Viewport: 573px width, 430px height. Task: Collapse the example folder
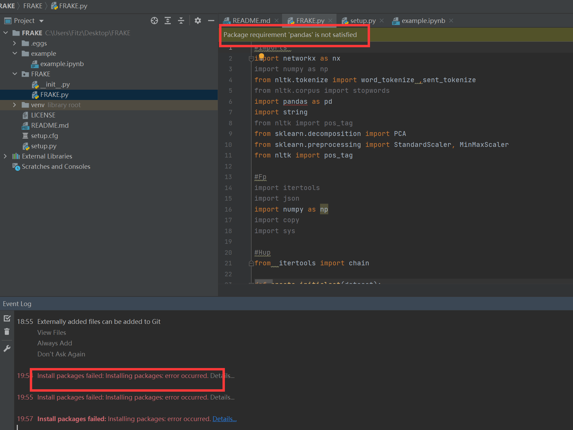coord(14,53)
